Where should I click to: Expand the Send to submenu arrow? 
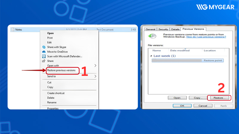click(x=95, y=76)
